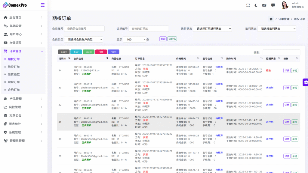
Task: Open the 盈利状态 profit status dropdown
Action: pyautogui.click(x=277, y=29)
